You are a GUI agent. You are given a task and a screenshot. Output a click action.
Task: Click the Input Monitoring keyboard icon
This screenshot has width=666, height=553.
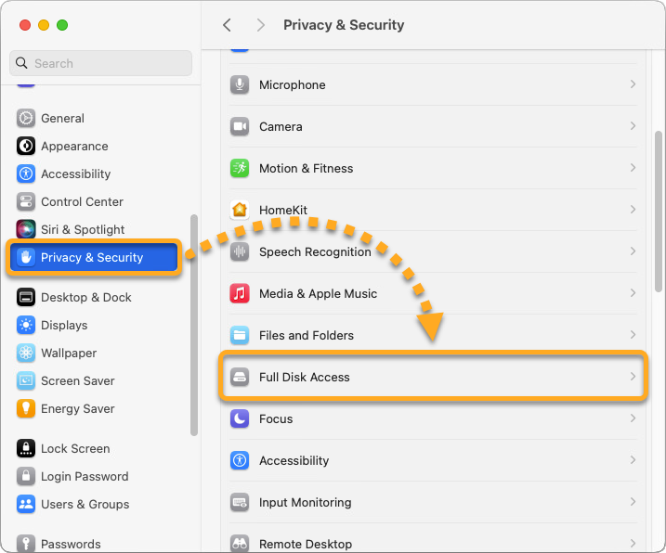click(x=241, y=502)
